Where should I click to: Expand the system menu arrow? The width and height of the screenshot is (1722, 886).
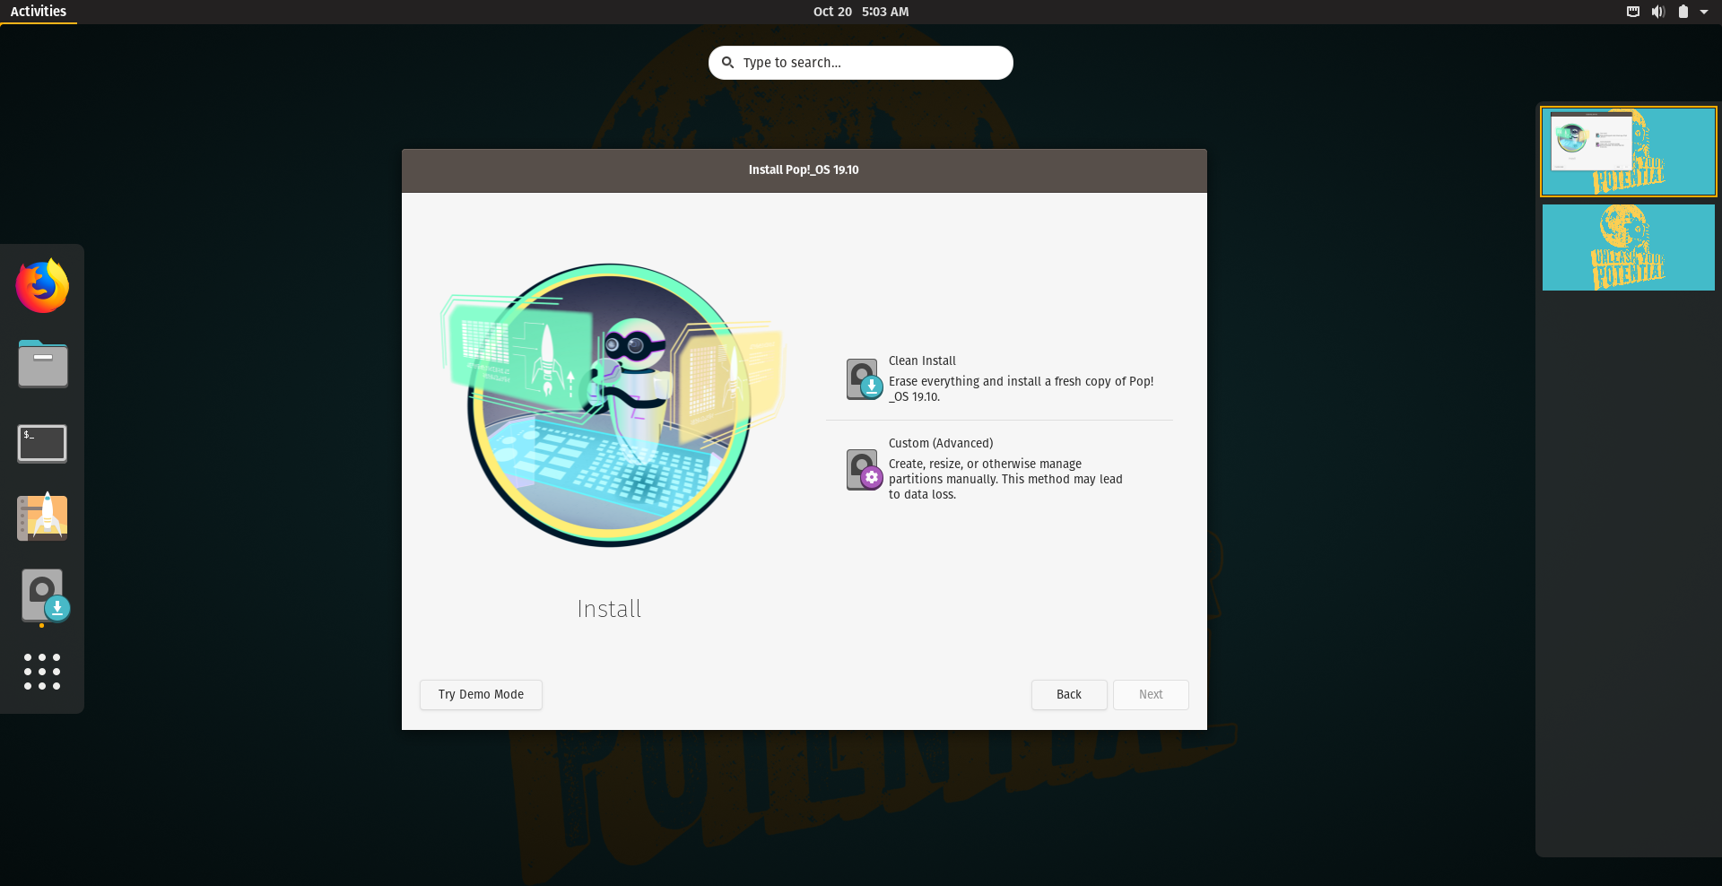point(1704,12)
